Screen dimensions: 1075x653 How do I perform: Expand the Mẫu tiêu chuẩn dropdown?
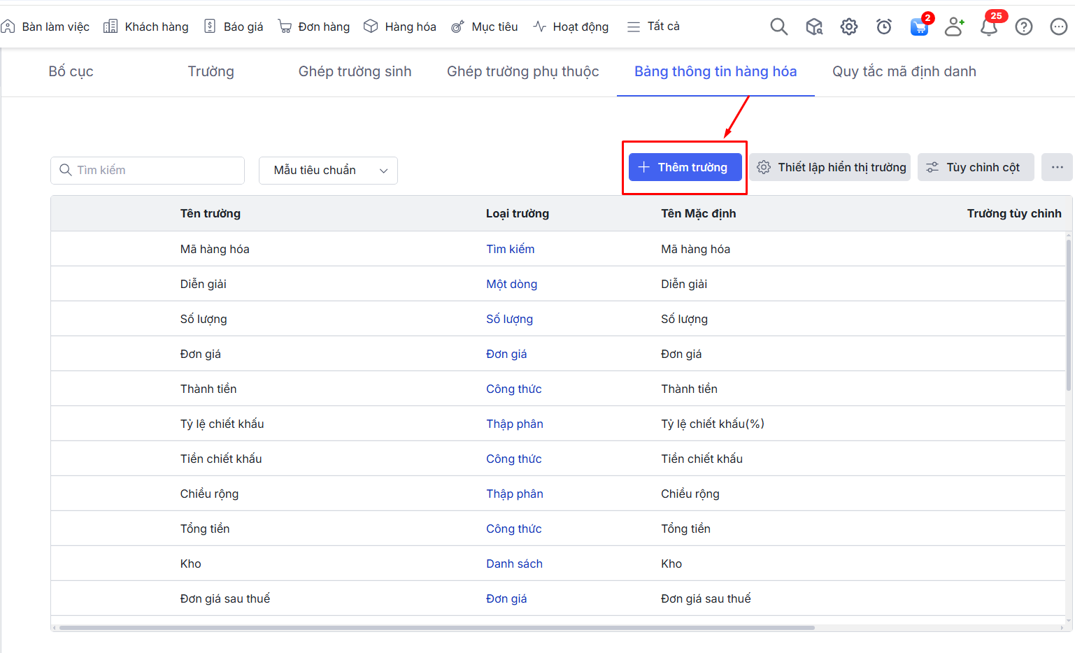coord(328,171)
